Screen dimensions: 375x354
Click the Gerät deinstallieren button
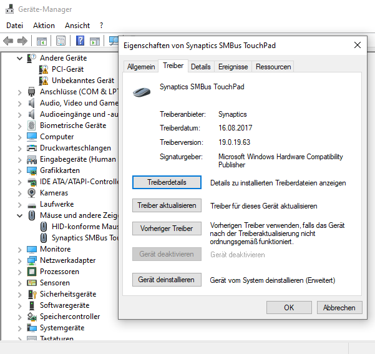coord(167,280)
